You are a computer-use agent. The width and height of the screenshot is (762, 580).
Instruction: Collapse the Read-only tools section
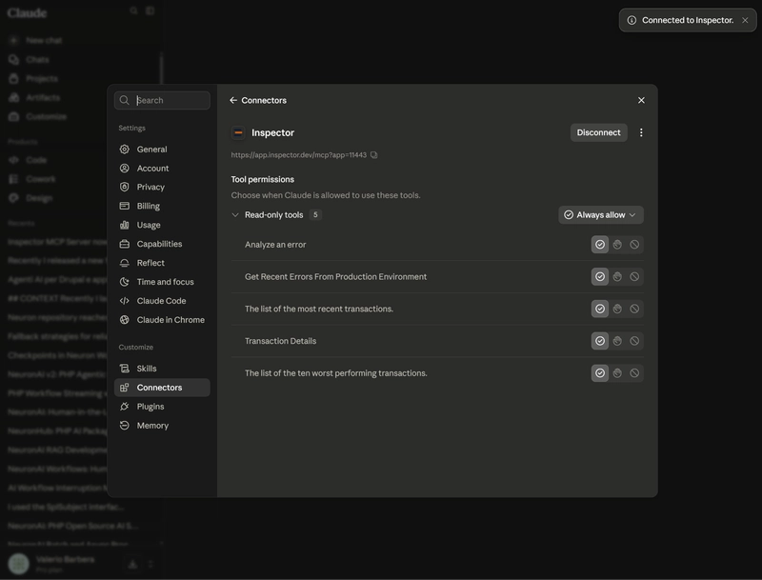(x=235, y=214)
